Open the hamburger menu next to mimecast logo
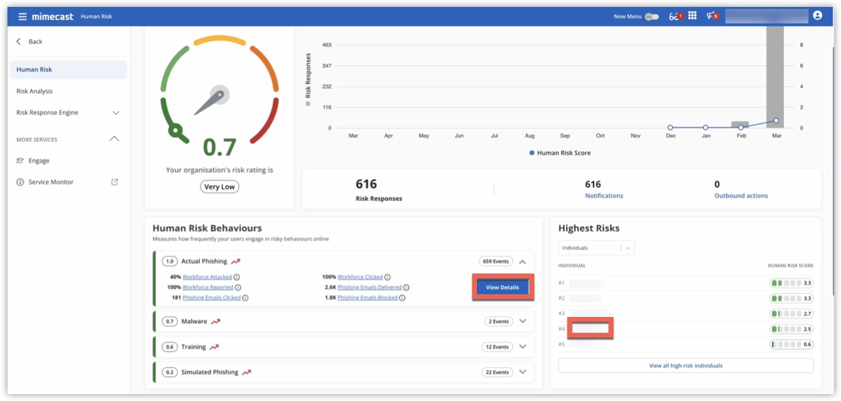Screen dimensions: 841x401 [23, 17]
